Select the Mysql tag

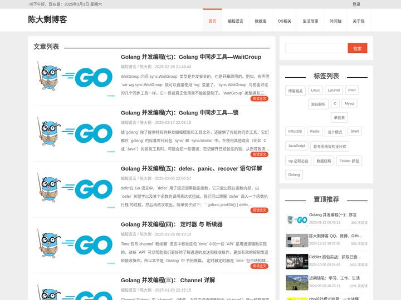point(349,103)
